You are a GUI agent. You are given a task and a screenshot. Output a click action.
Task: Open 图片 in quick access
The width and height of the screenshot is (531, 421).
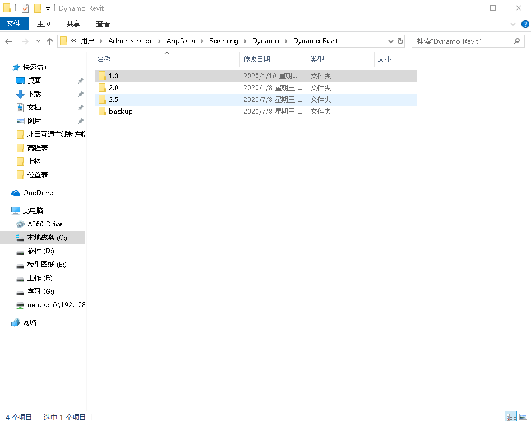point(34,121)
